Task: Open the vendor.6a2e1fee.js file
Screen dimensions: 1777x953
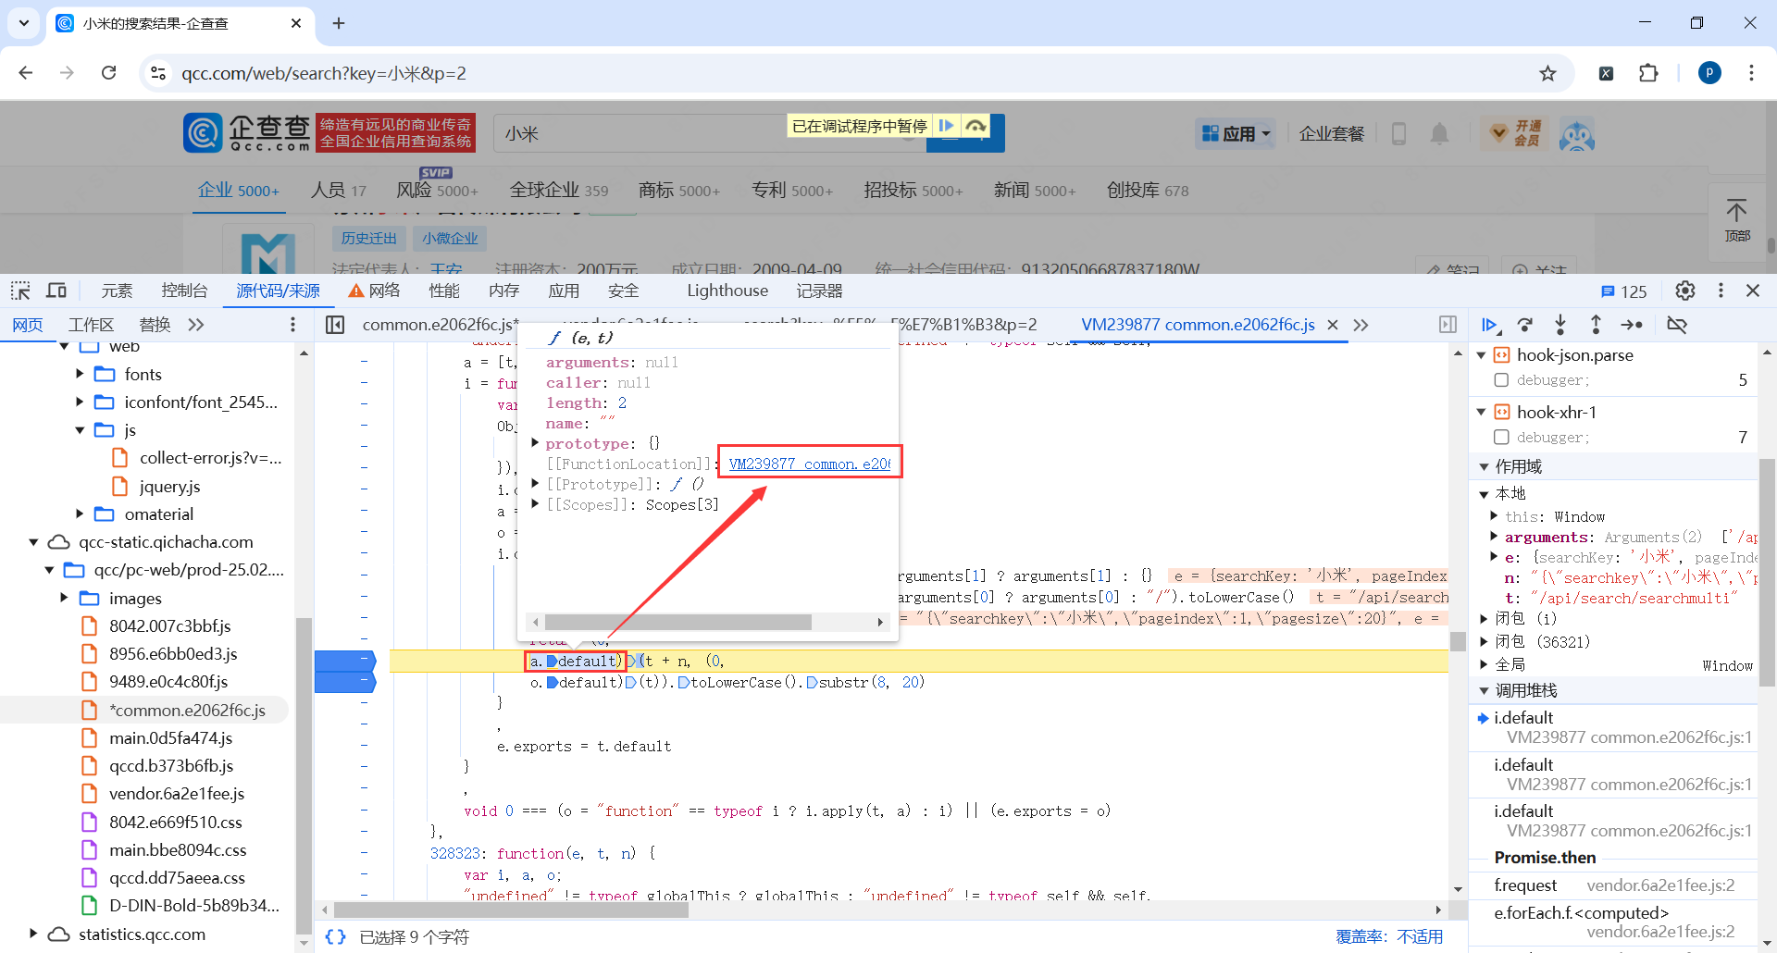Action: point(176,794)
